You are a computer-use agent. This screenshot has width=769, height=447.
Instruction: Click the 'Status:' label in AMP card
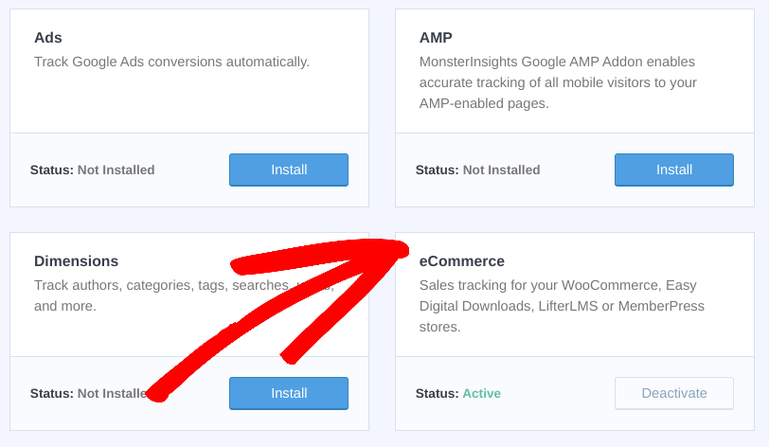(437, 170)
